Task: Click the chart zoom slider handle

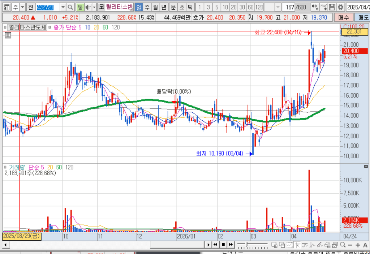Action: point(247,244)
